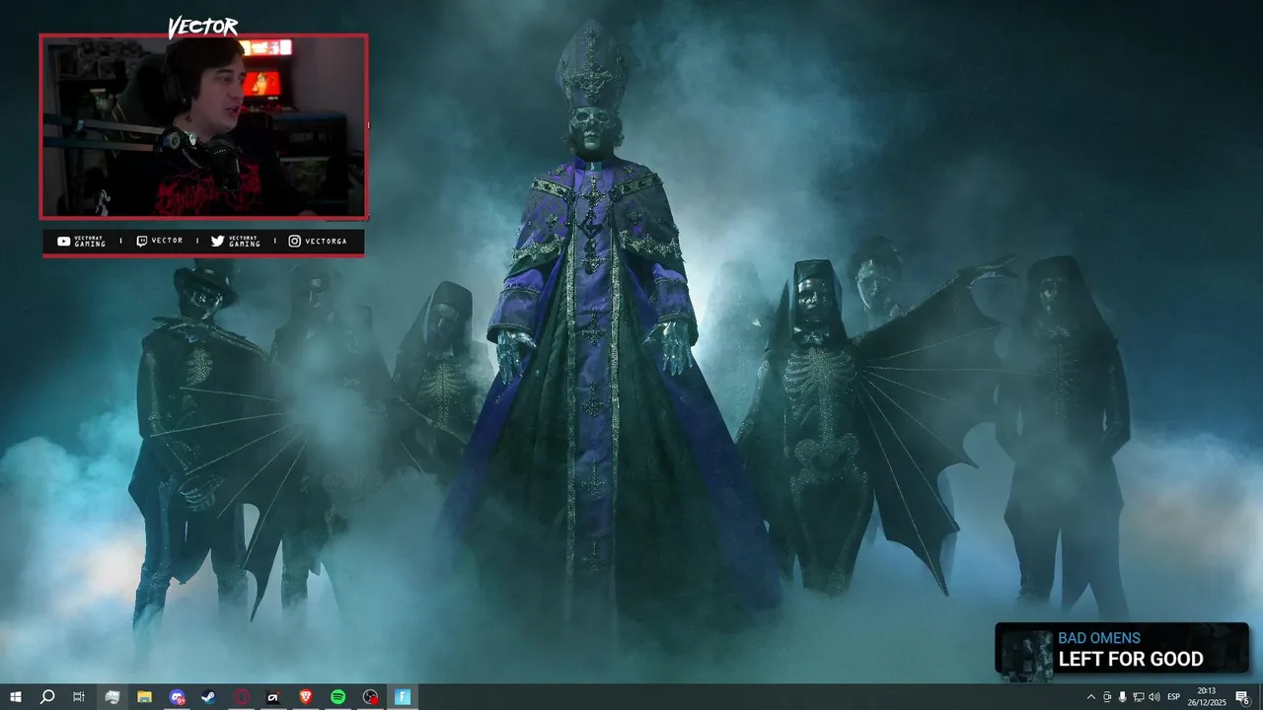Click the YouTube Vectorat Gaming label
1263x710 pixels.
[81, 242]
